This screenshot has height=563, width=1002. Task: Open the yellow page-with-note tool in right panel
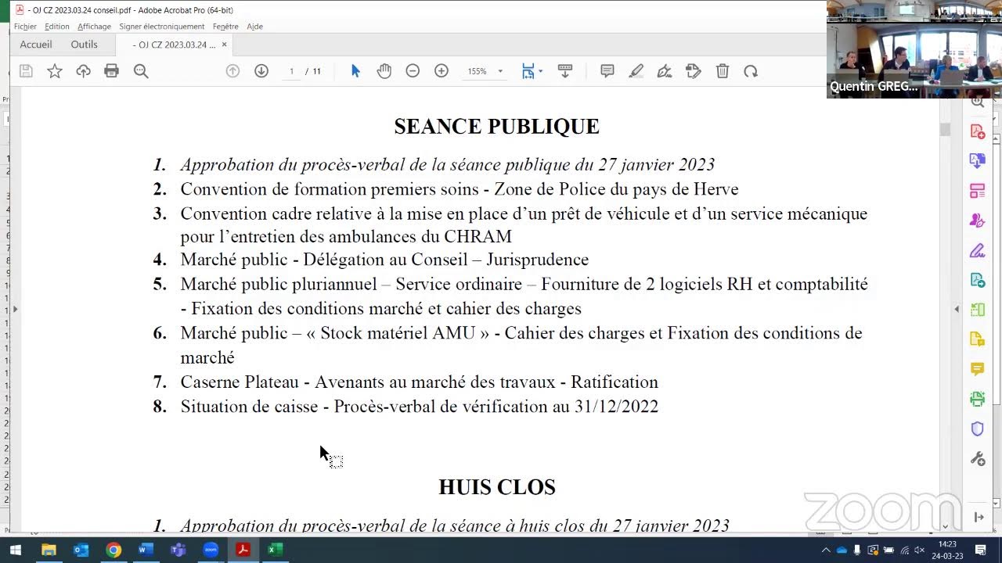(x=977, y=339)
